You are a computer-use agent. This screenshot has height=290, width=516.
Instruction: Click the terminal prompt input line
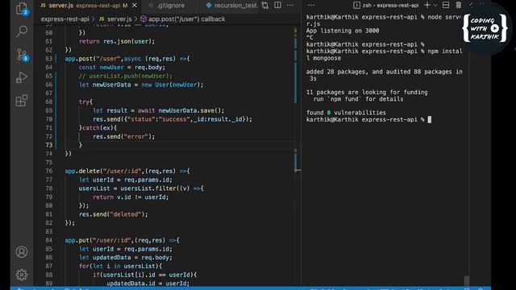(368, 120)
